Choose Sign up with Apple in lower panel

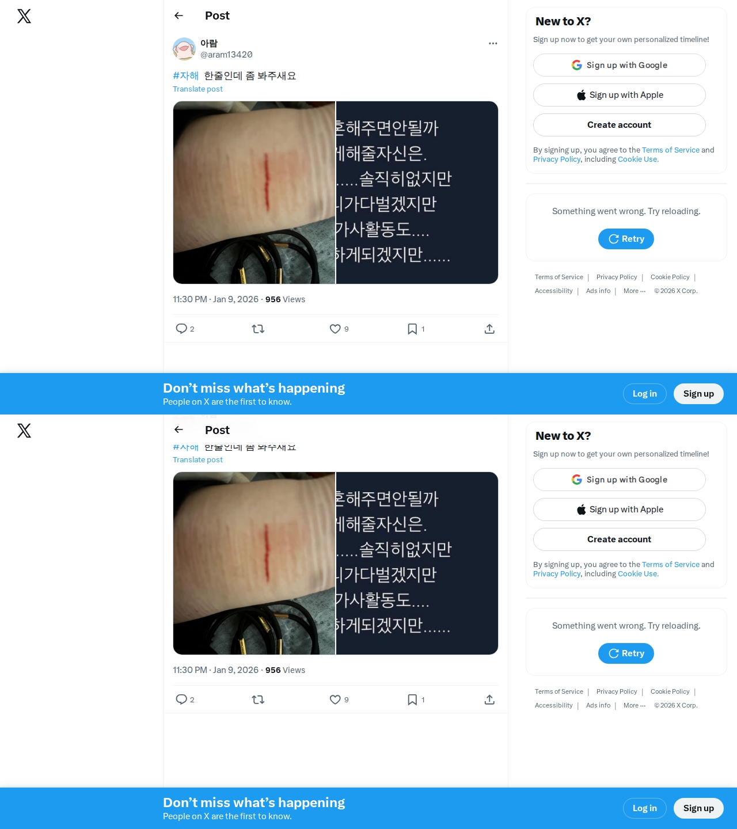[620, 509]
